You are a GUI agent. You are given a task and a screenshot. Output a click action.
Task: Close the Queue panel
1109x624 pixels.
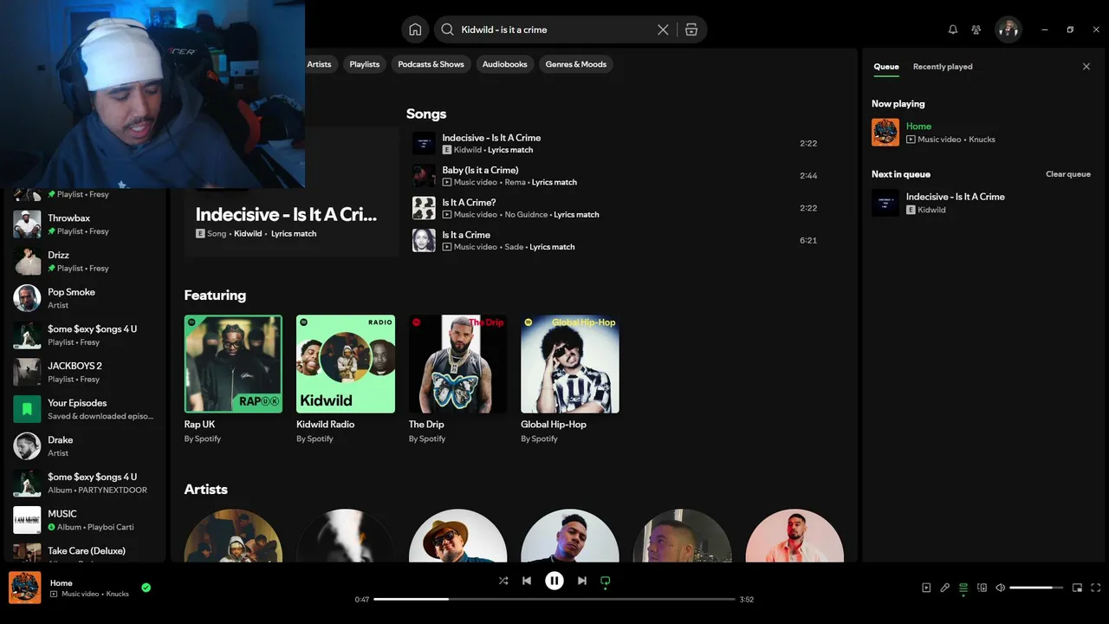point(1086,67)
